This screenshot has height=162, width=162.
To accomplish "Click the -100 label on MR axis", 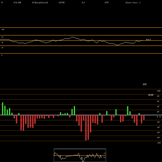I will [158, 143].
